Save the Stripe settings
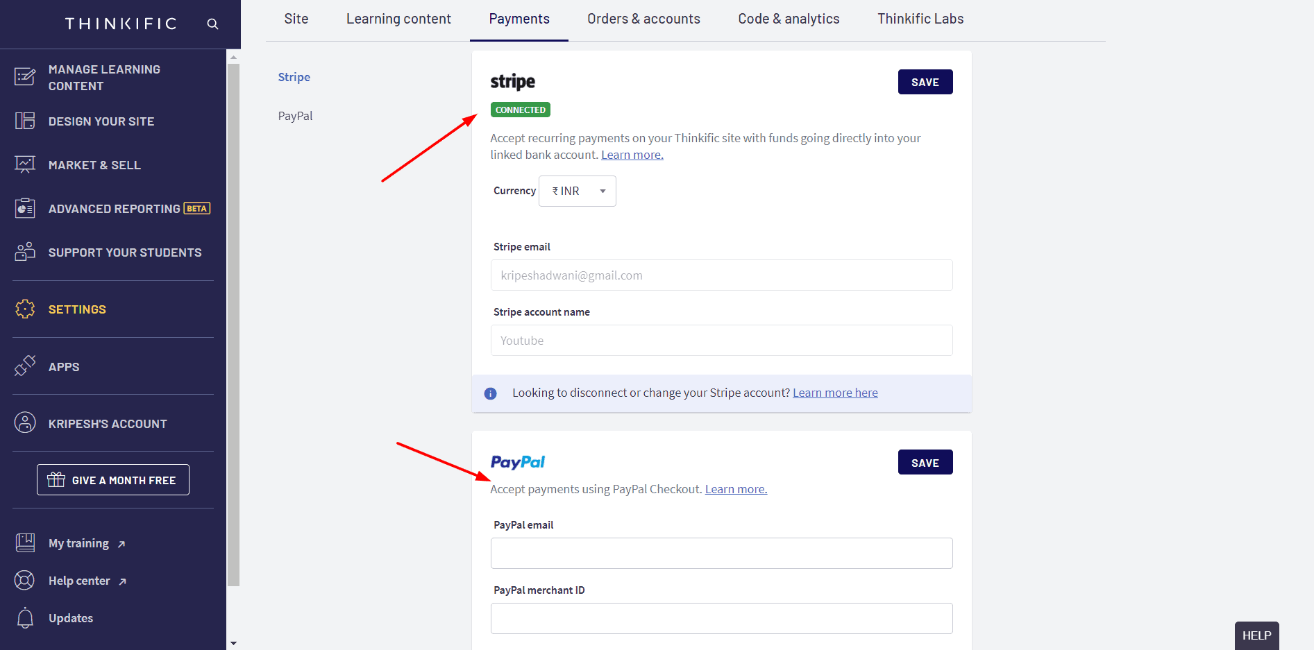 pyautogui.click(x=925, y=82)
